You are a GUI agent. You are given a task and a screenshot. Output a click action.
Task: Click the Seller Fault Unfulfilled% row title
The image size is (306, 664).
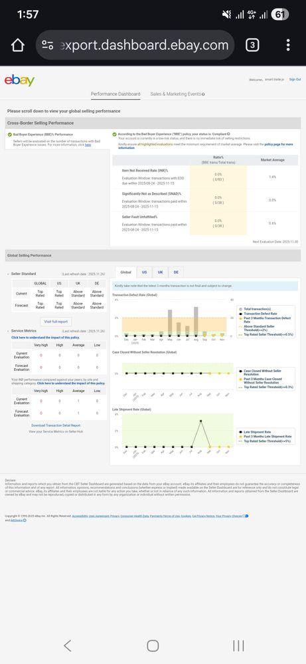[x=139, y=217]
